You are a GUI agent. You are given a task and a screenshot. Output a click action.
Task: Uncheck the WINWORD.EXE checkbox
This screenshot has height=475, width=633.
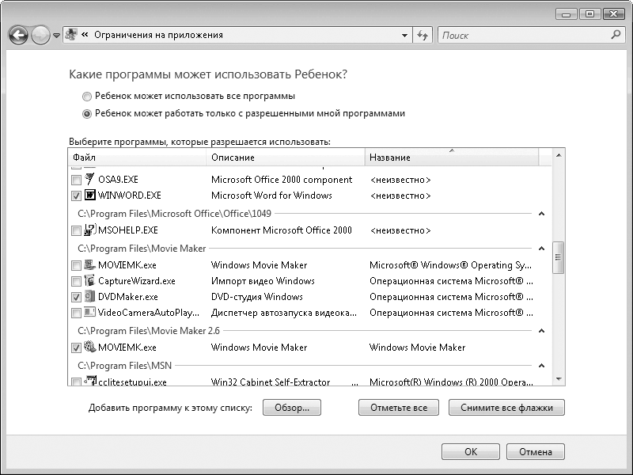click(76, 196)
